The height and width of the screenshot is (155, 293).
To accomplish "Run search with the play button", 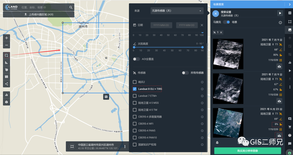I will (280, 13).
